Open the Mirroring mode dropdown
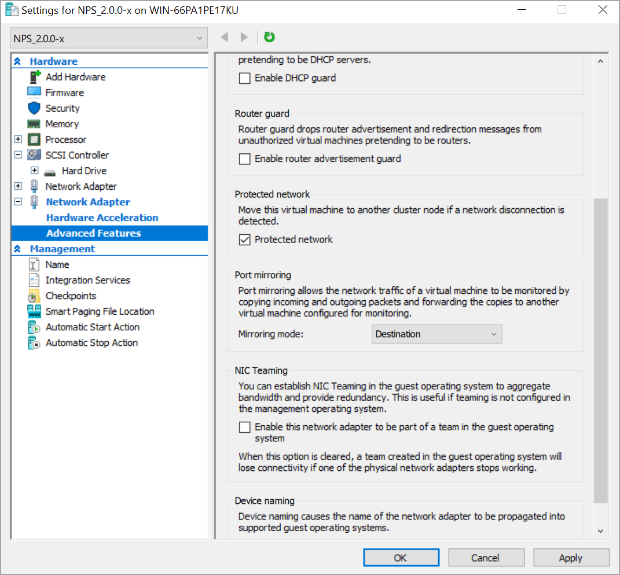 click(x=436, y=334)
